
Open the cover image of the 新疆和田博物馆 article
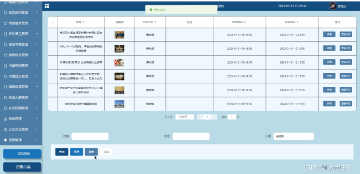tap(119, 76)
